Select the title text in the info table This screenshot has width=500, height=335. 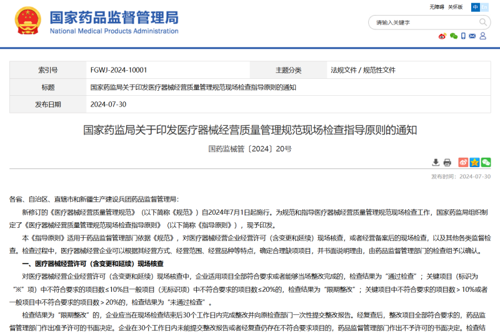[x=193, y=87]
